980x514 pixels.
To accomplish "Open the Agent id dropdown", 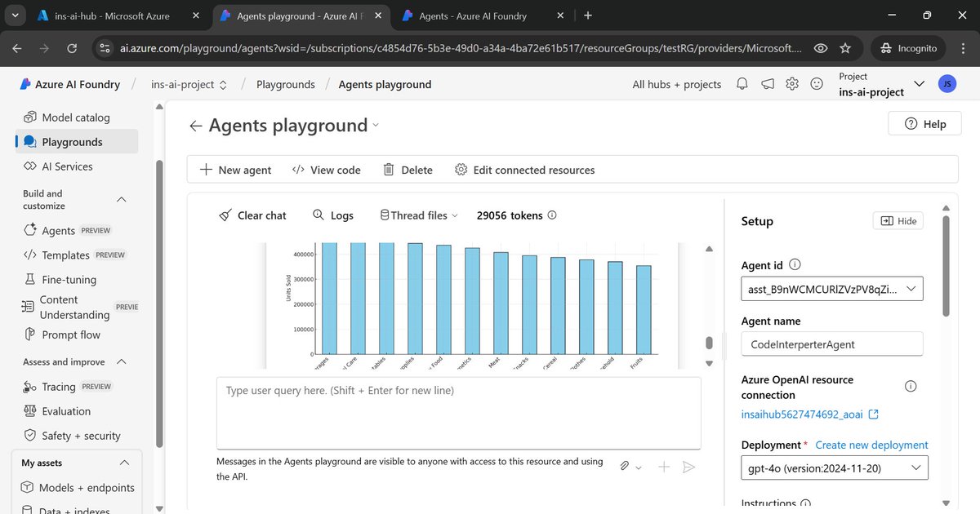I will (832, 289).
